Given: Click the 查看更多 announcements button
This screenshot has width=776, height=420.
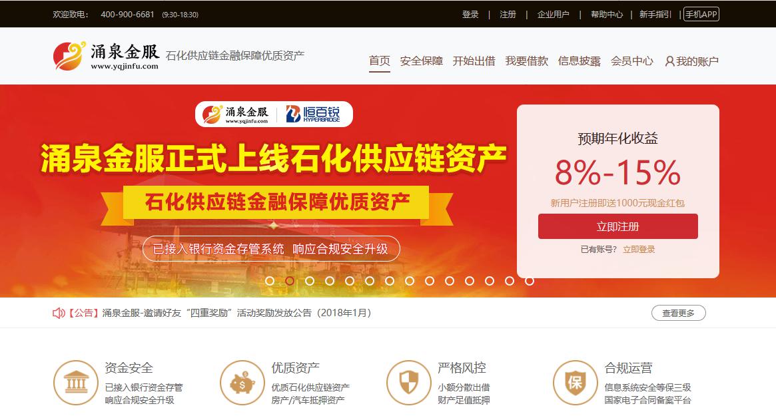Looking at the screenshot, I should coord(678,313).
